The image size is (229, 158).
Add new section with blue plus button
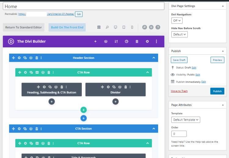pyautogui.click(x=84, y=118)
